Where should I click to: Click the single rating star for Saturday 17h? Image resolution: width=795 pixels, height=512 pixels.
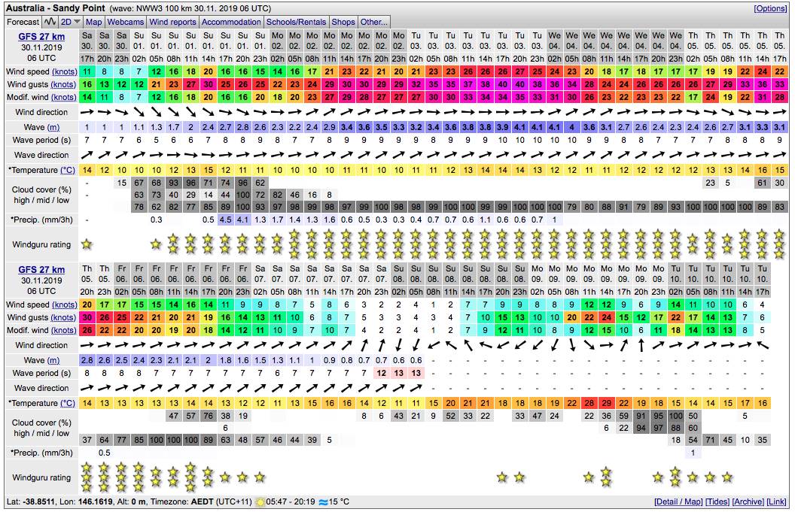pyautogui.click(x=87, y=244)
